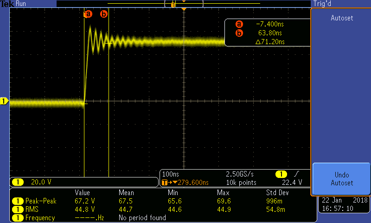Click the time 16:57:10
The image size is (371, 223).
338,209
